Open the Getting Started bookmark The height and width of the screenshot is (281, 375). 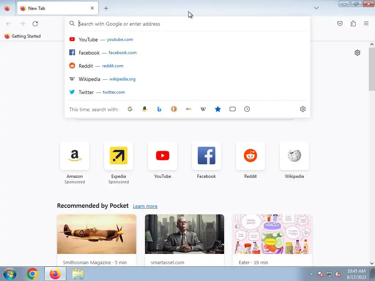pyautogui.click(x=23, y=36)
